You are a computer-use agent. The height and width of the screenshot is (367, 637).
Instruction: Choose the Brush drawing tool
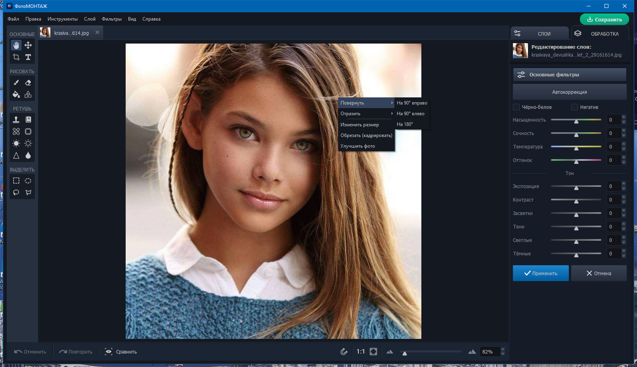16,82
